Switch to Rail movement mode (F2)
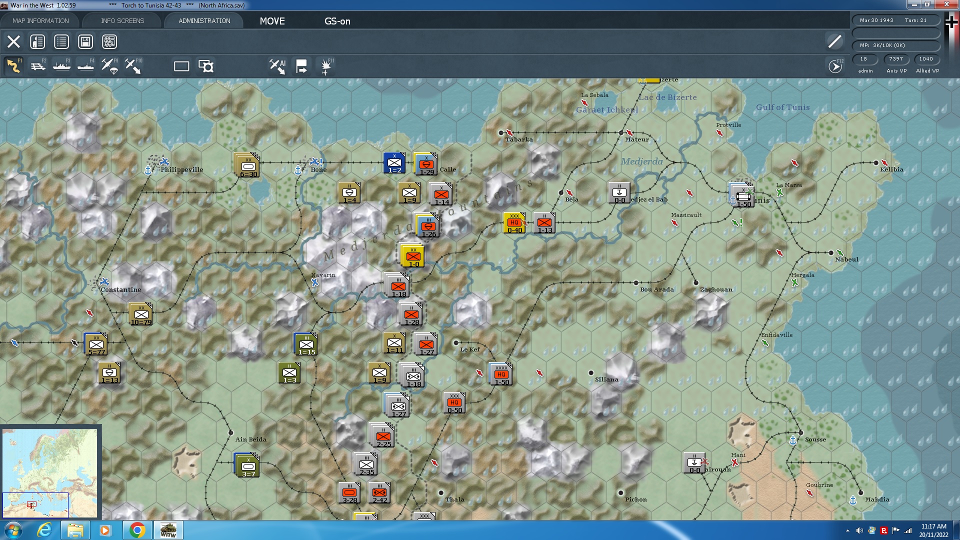The image size is (960, 540). (37, 66)
